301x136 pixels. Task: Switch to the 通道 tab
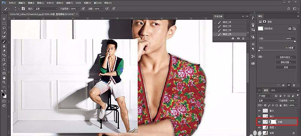(273, 90)
